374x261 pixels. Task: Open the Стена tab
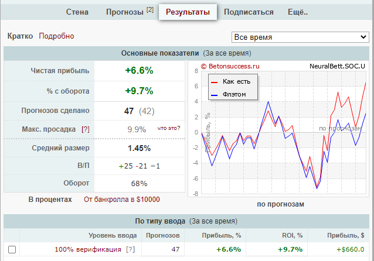point(77,12)
